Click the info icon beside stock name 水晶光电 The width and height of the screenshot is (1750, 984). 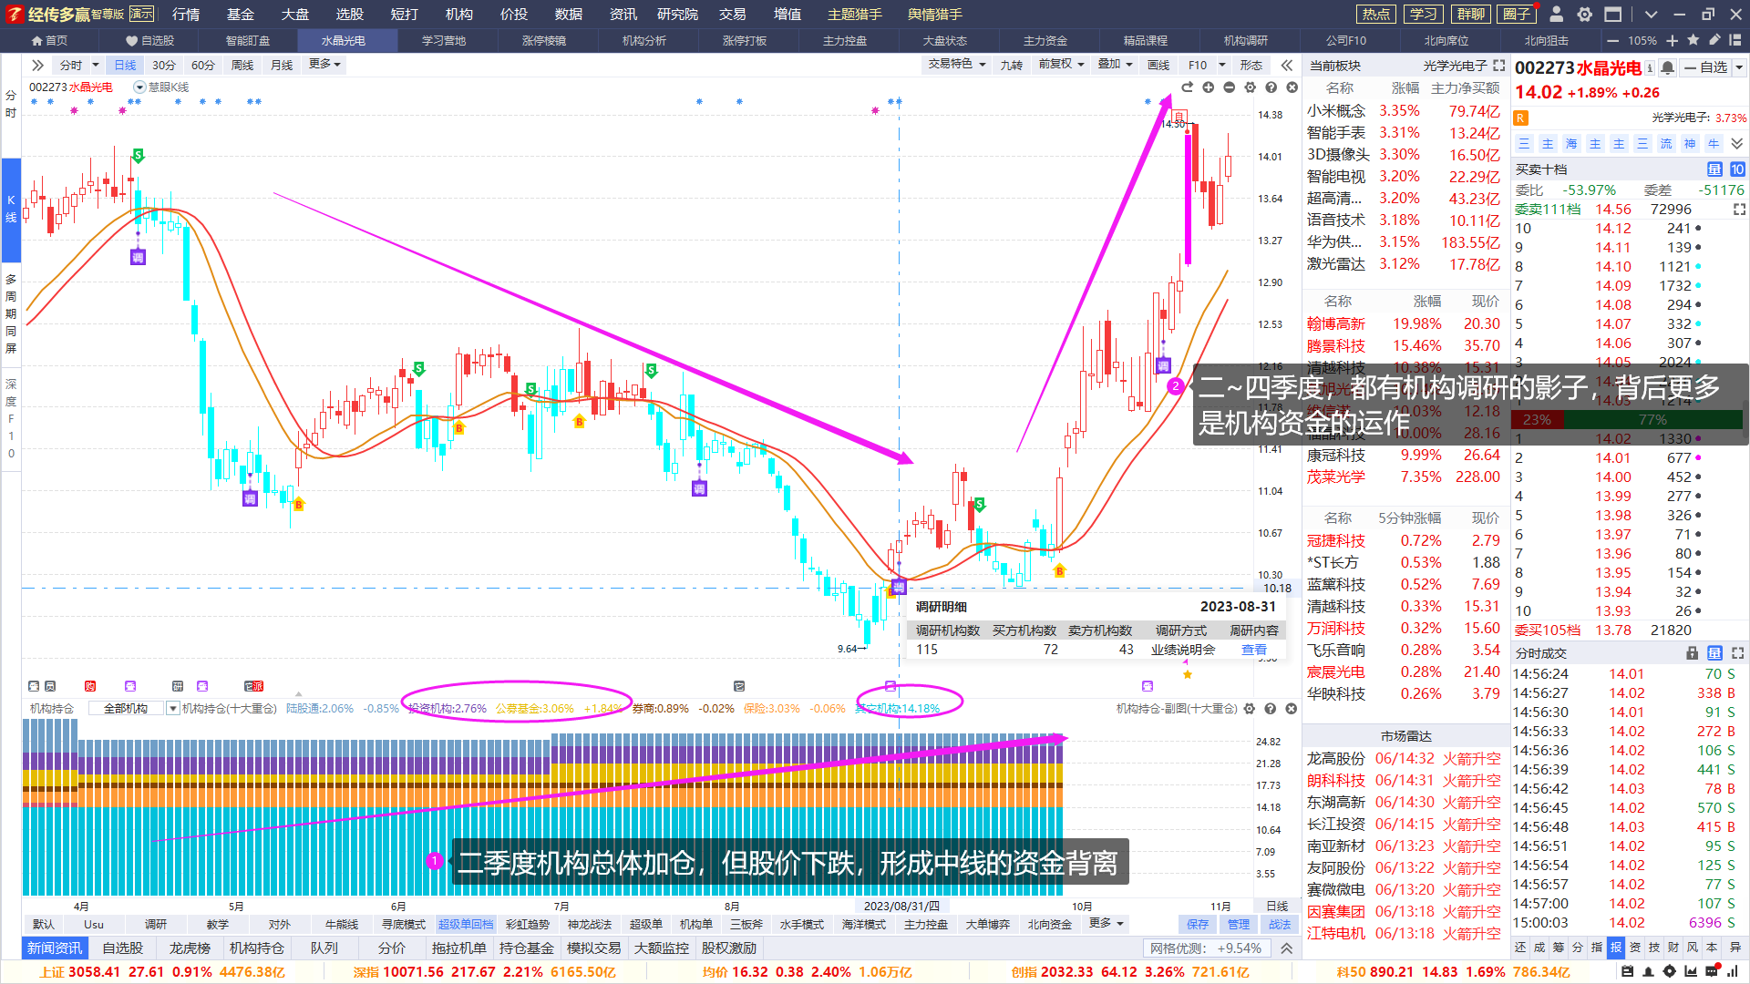tap(1650, 67)
